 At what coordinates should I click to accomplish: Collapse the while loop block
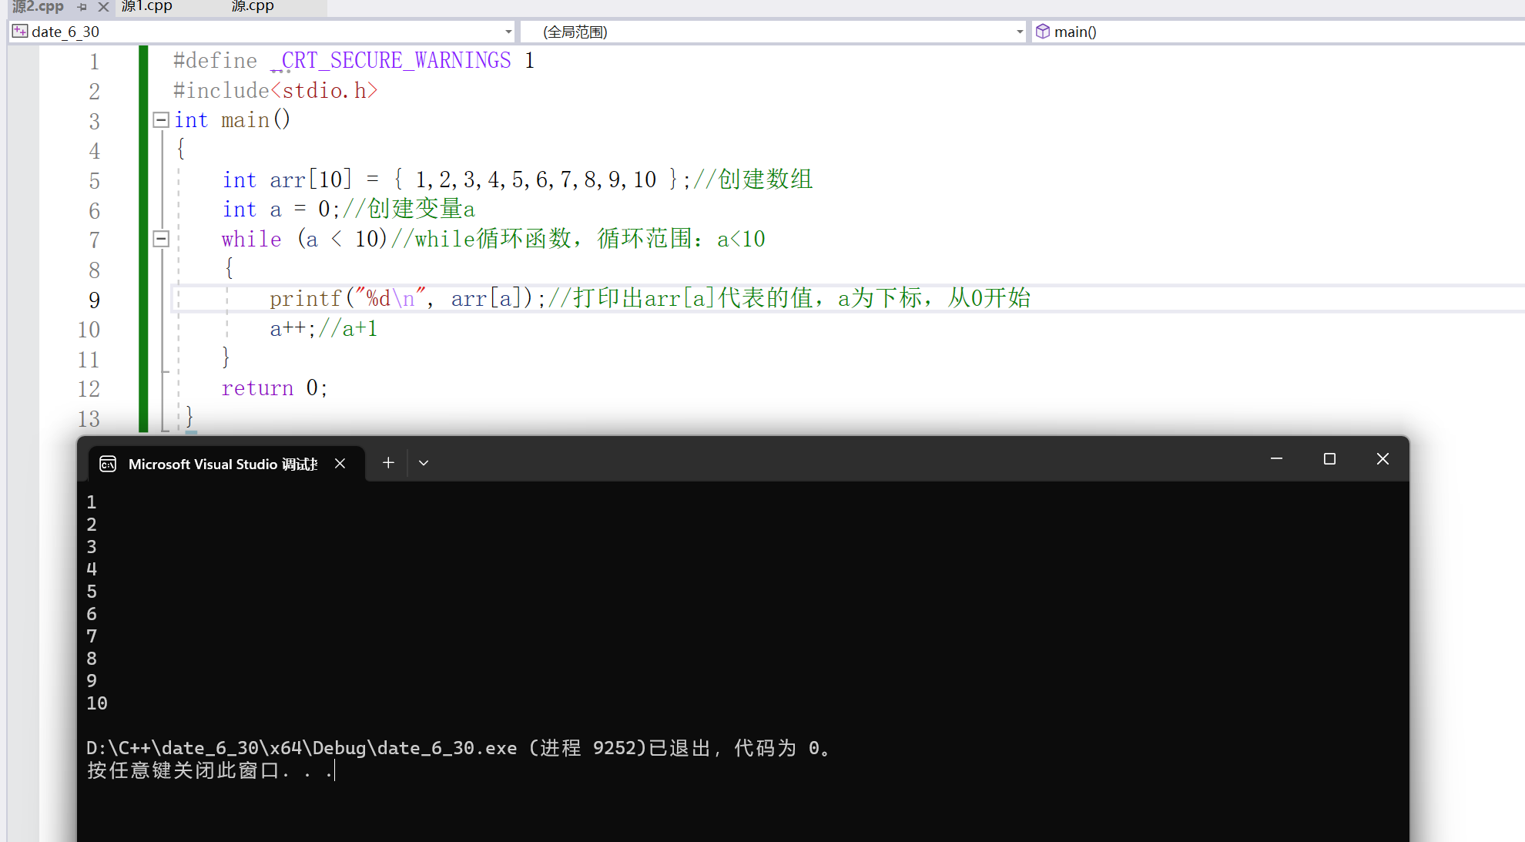pos(161,239)
